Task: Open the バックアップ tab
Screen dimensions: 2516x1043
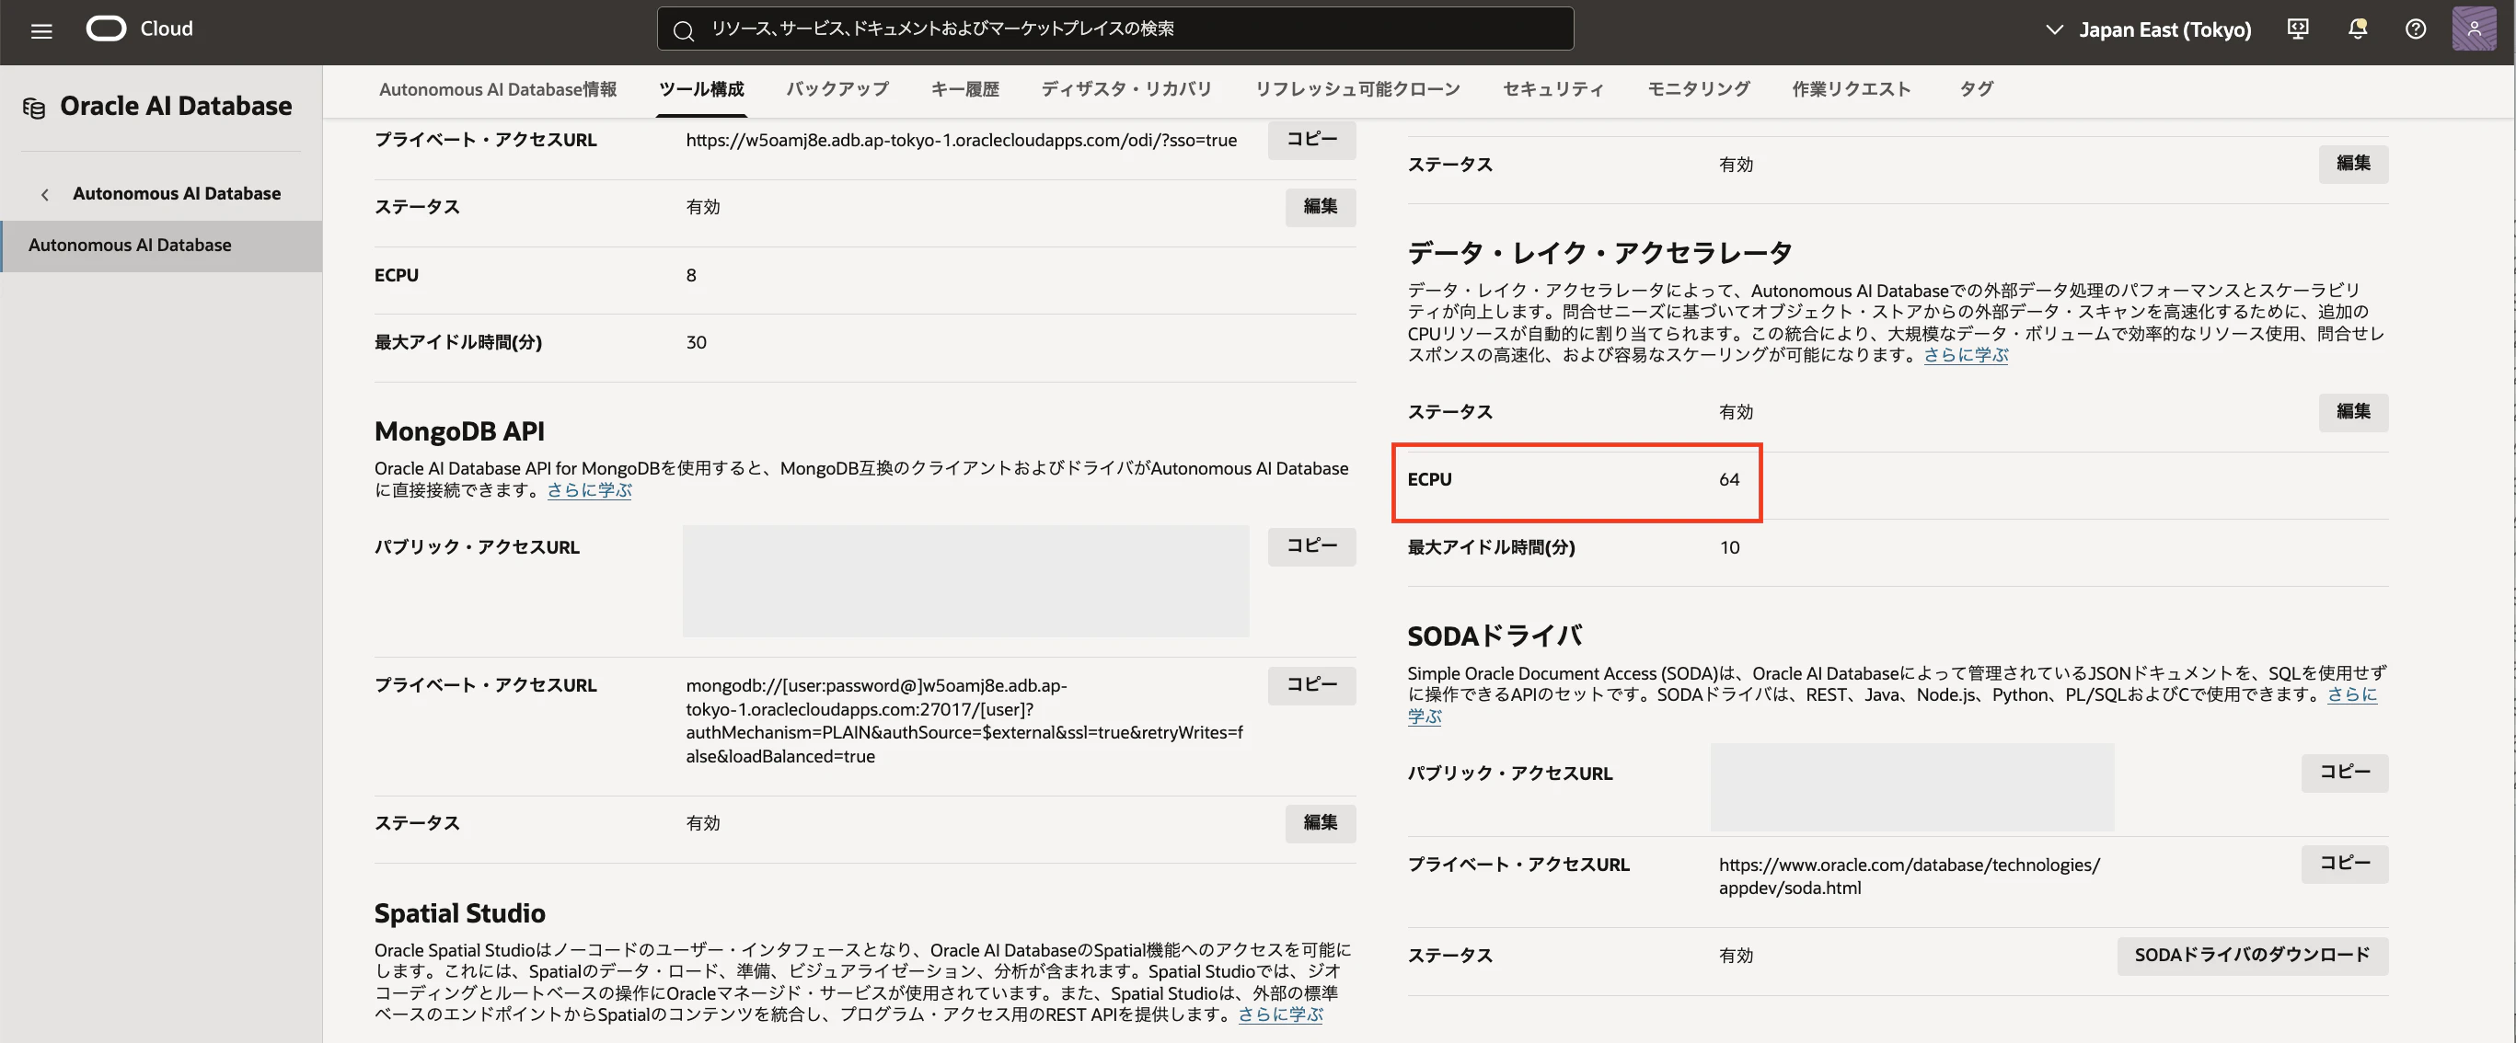Action: tap(837, 89)
